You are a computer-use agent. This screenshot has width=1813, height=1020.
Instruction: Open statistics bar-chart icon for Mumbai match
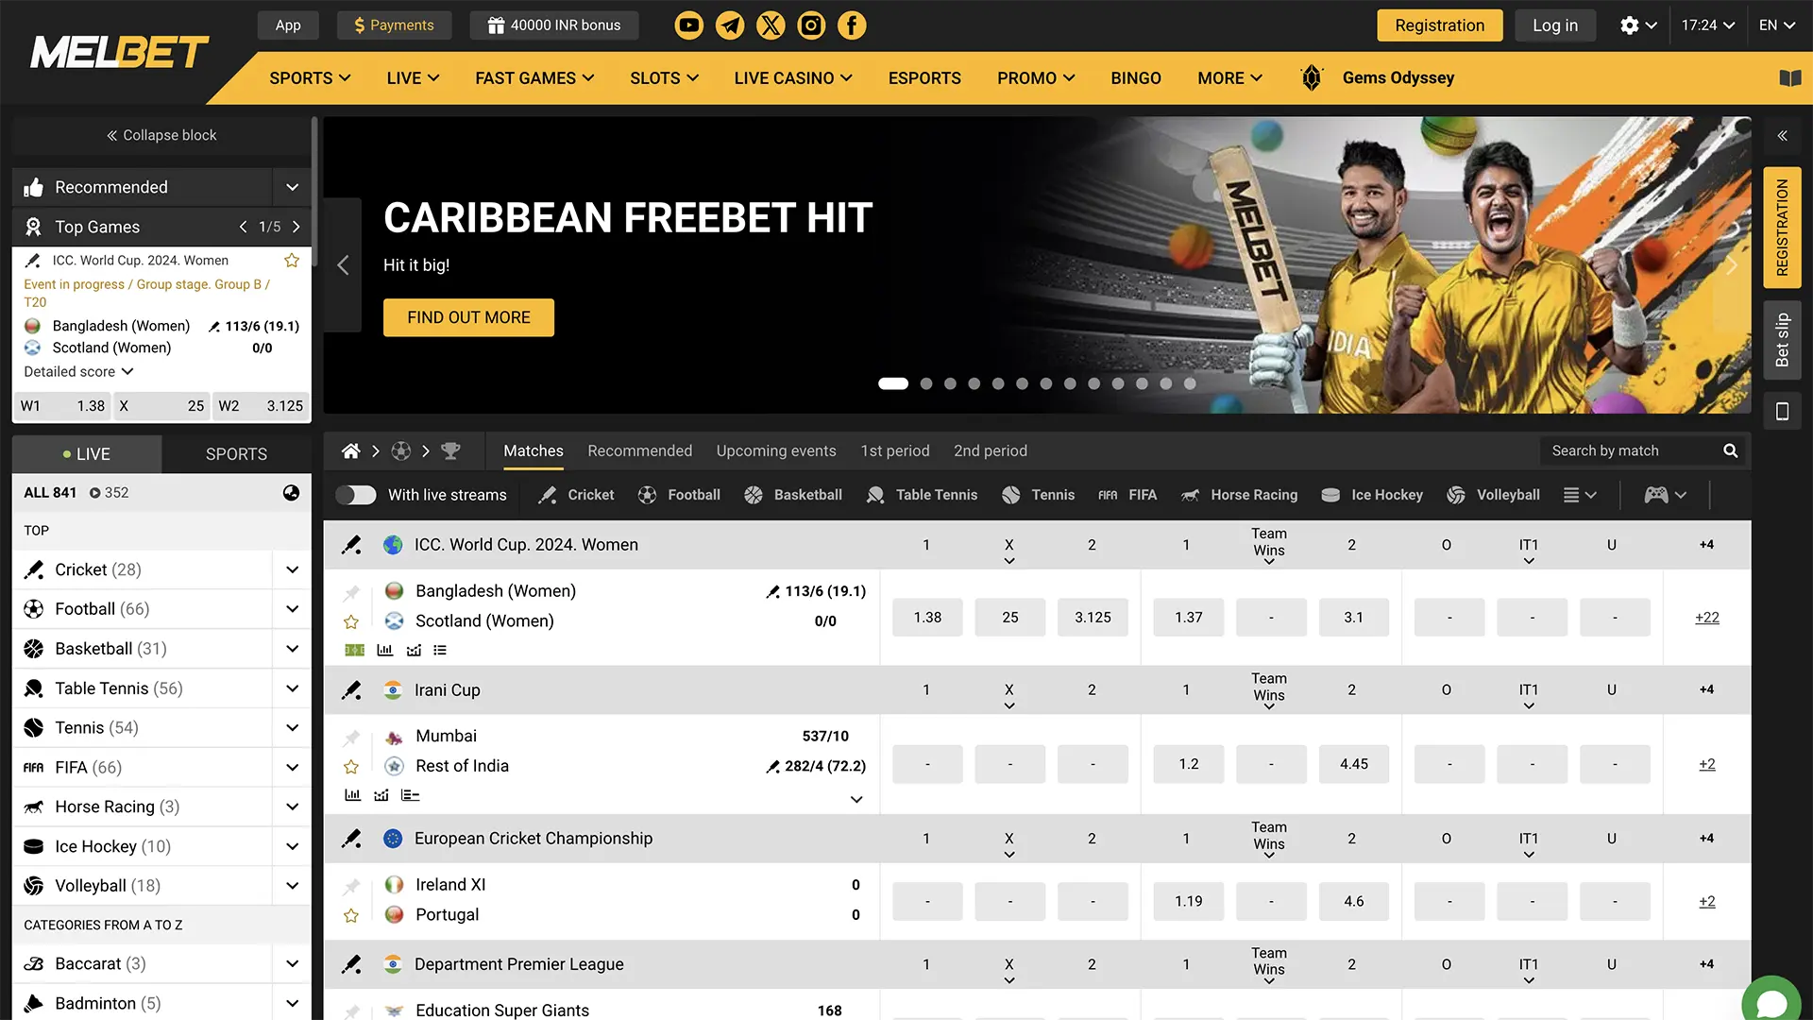352,794
